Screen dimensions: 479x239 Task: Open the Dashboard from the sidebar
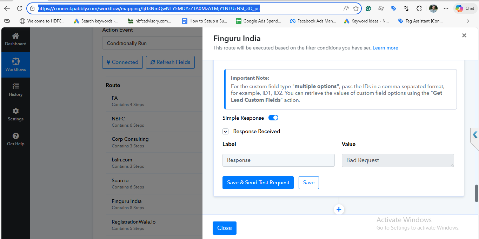point(15,39)
